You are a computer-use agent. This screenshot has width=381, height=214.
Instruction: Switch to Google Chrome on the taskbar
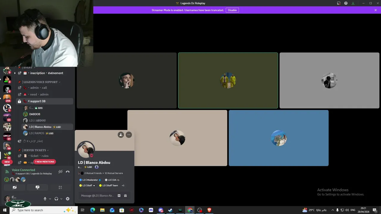coord(190,210)
